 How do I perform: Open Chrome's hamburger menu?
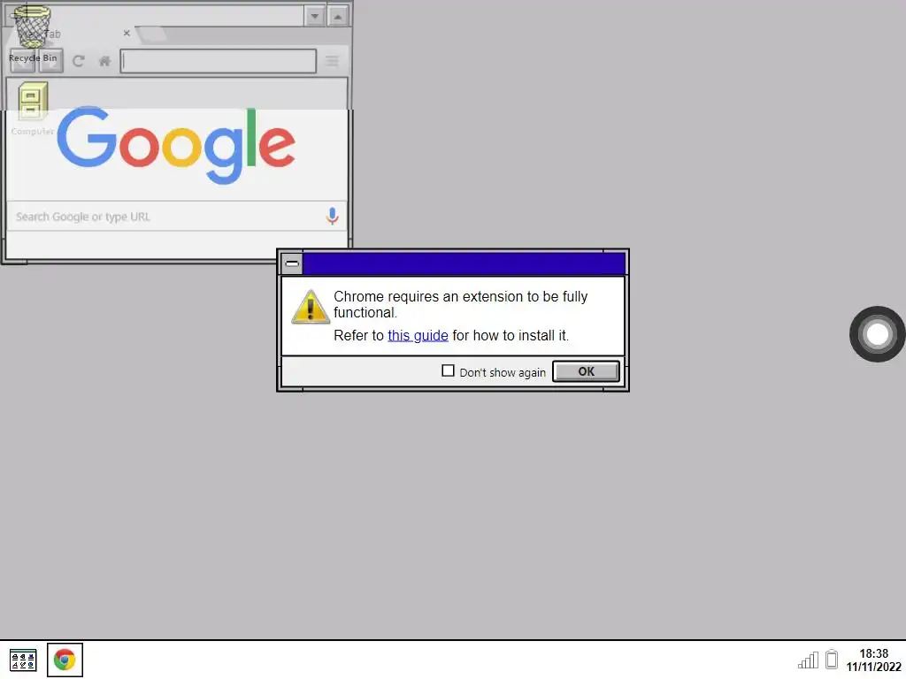coord(332,61)
